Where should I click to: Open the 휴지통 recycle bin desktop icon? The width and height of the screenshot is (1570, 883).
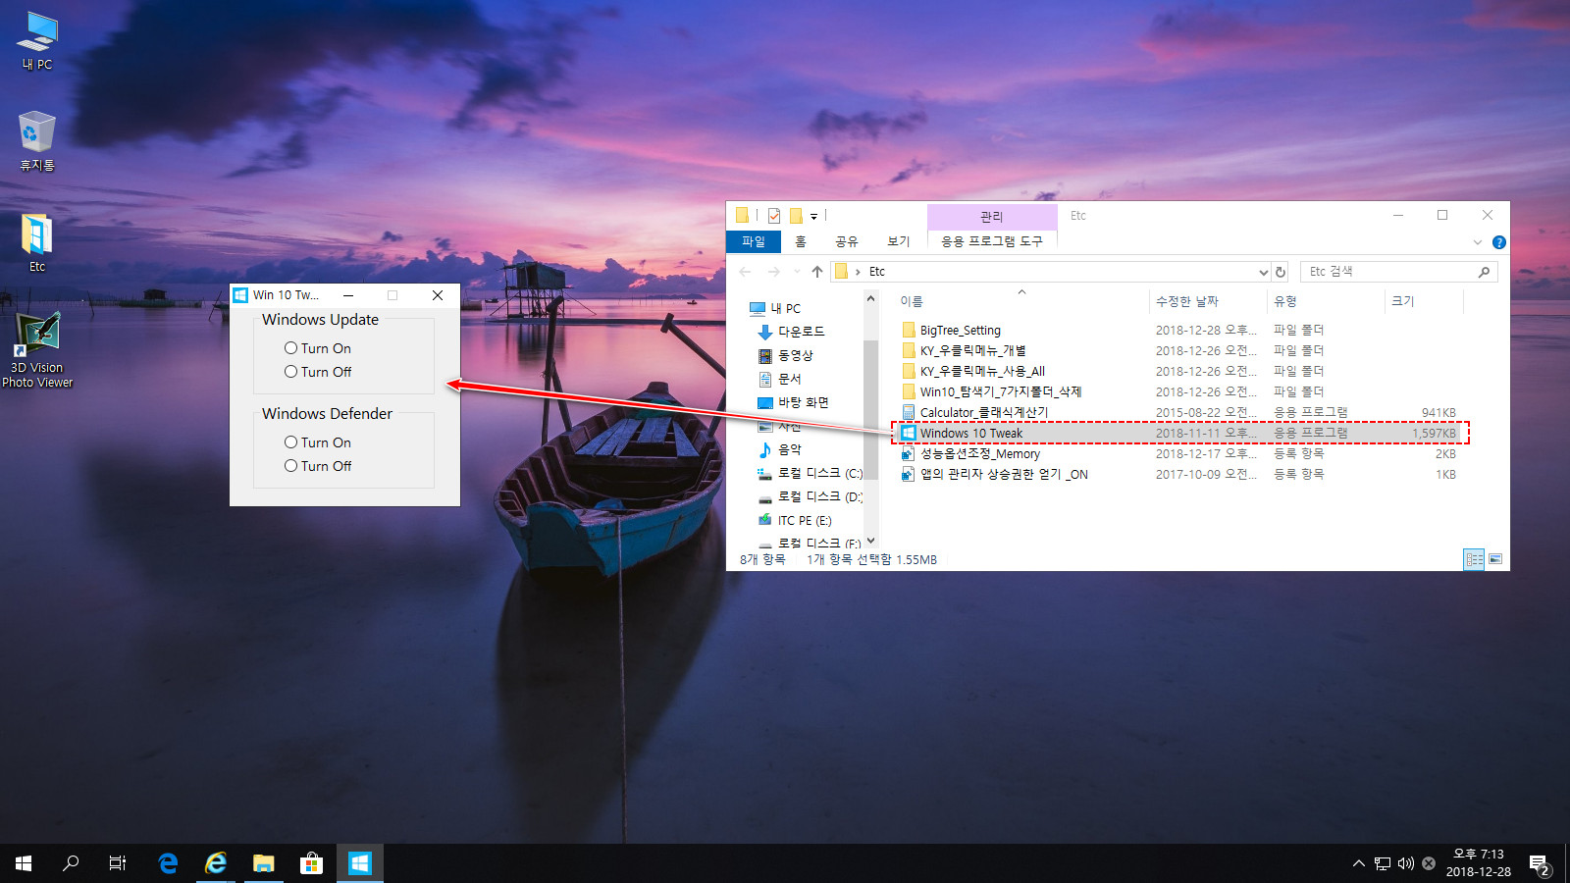tap(37, 142)
